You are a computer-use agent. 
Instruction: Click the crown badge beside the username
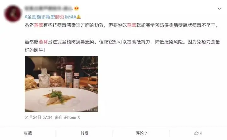point(76,9)
